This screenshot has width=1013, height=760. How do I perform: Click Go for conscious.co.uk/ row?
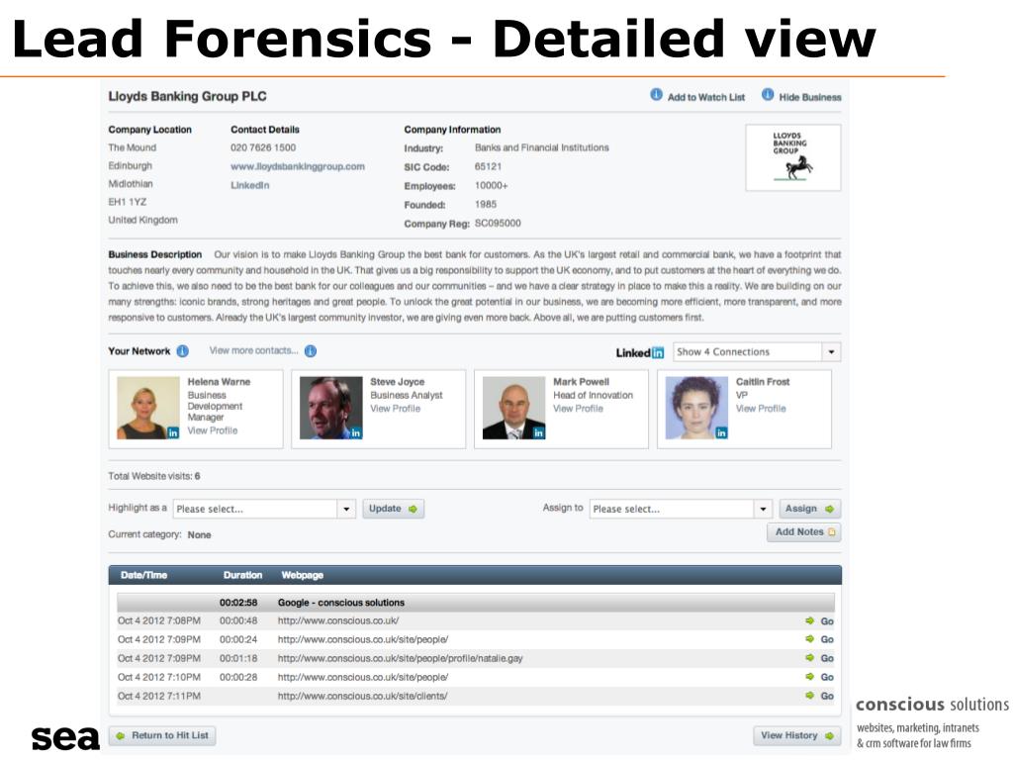click(827, 621)
